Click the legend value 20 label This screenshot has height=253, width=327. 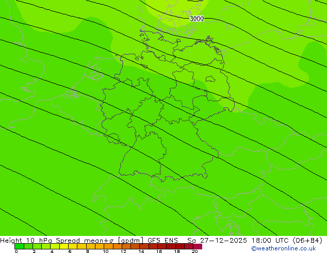[195, 251]
